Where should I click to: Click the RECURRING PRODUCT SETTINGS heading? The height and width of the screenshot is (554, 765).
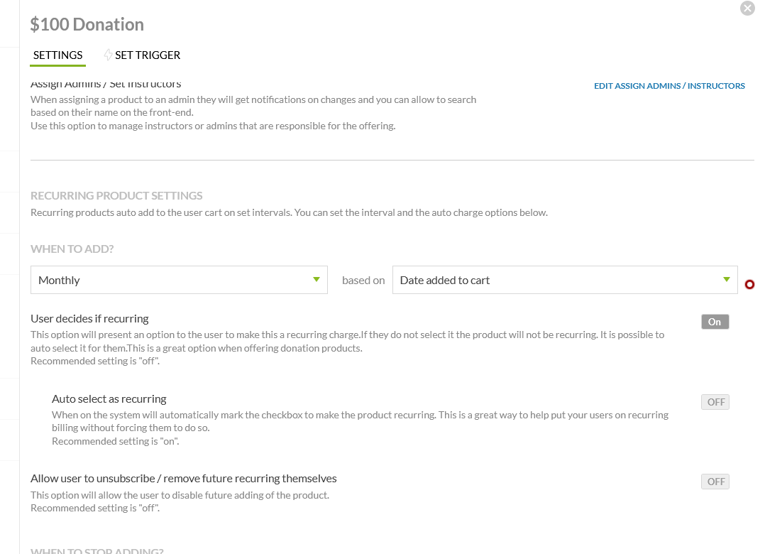tap(116, 195)
